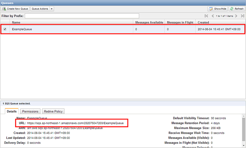246x148 pixels.
Task: Sort by Created column header
Action: pyautogui.click(x=204, y=22)
